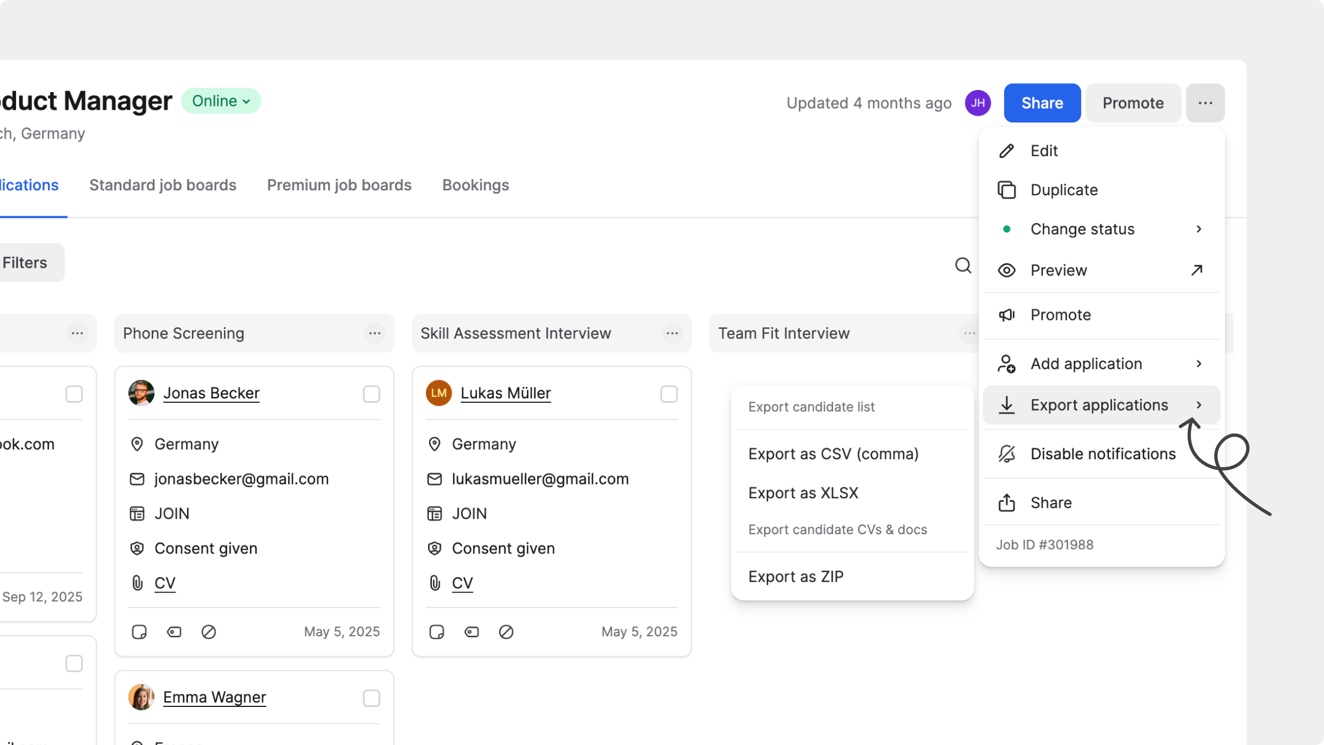The image size is (1324, 745).
Task: Click the search magnifier icon
Action: (x=963, y=265)
